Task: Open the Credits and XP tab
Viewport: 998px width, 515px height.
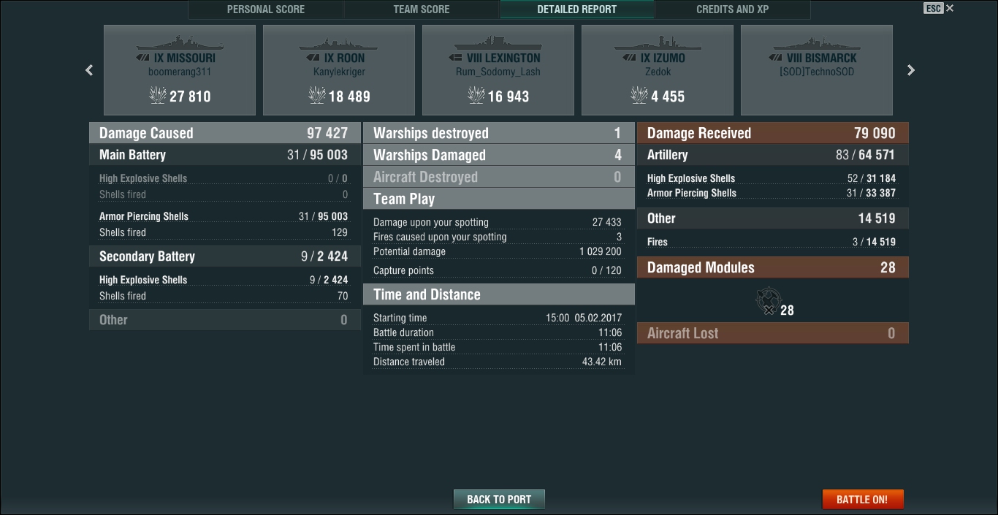Action: click(x=733, y=9)
